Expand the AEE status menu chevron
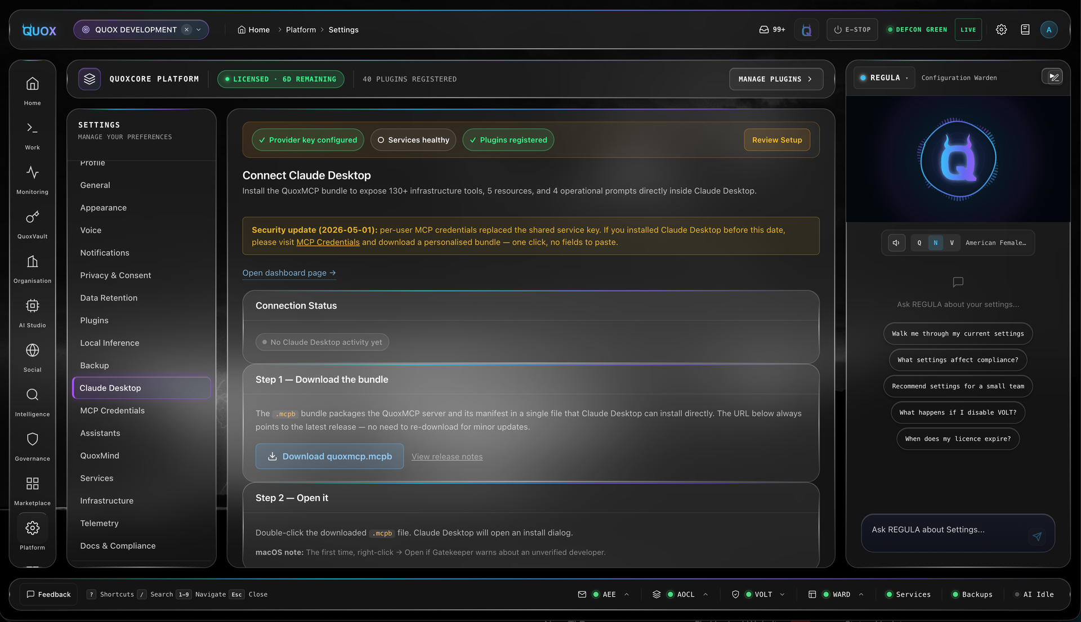This screenshot has height=622, width=1081. coord(627,594)
